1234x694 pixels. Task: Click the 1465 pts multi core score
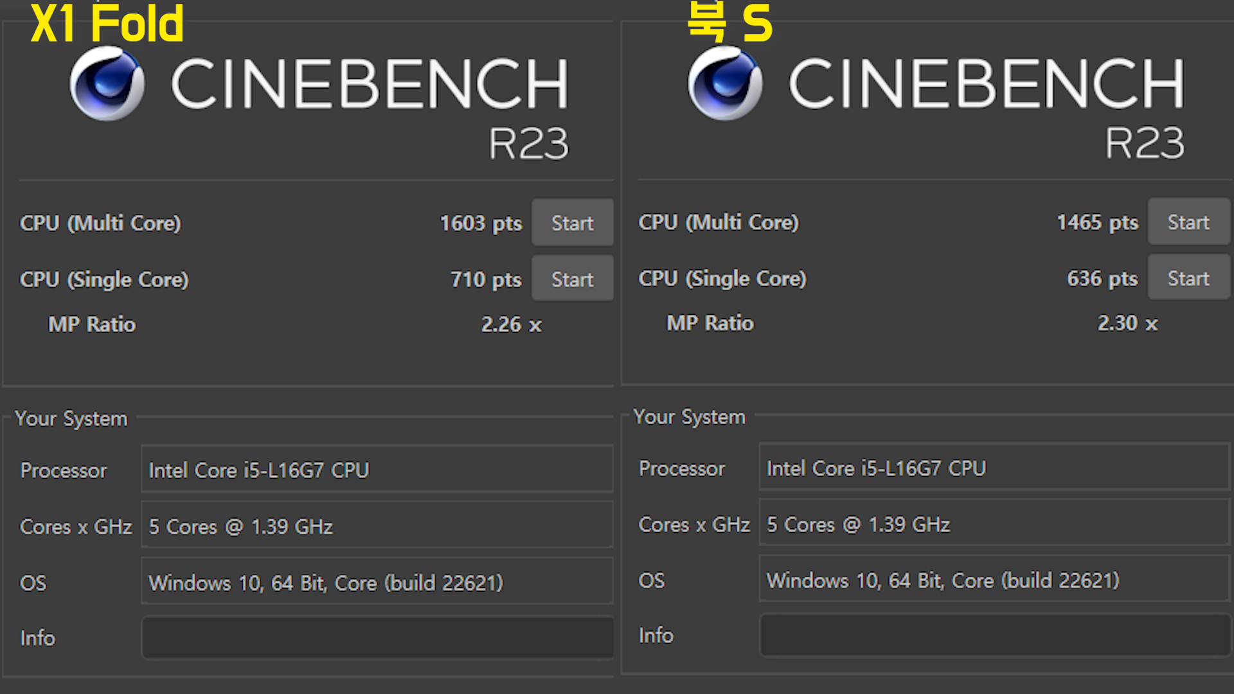coord(1097,222)
